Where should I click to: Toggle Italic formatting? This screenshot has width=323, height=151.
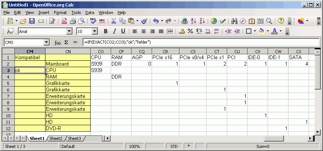(x=114, y=31)
